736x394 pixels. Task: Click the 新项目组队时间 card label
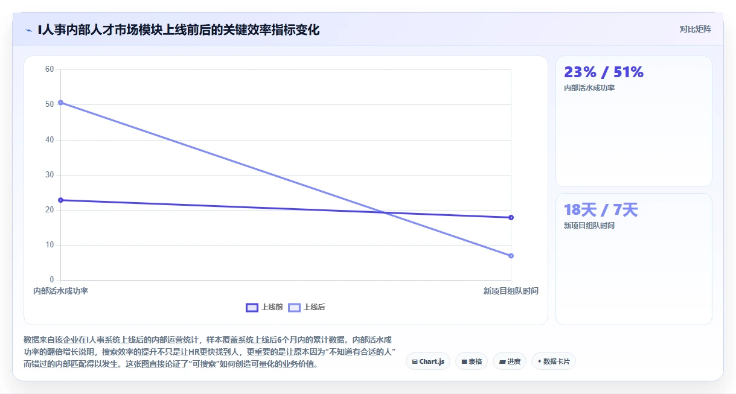point(589,226)
